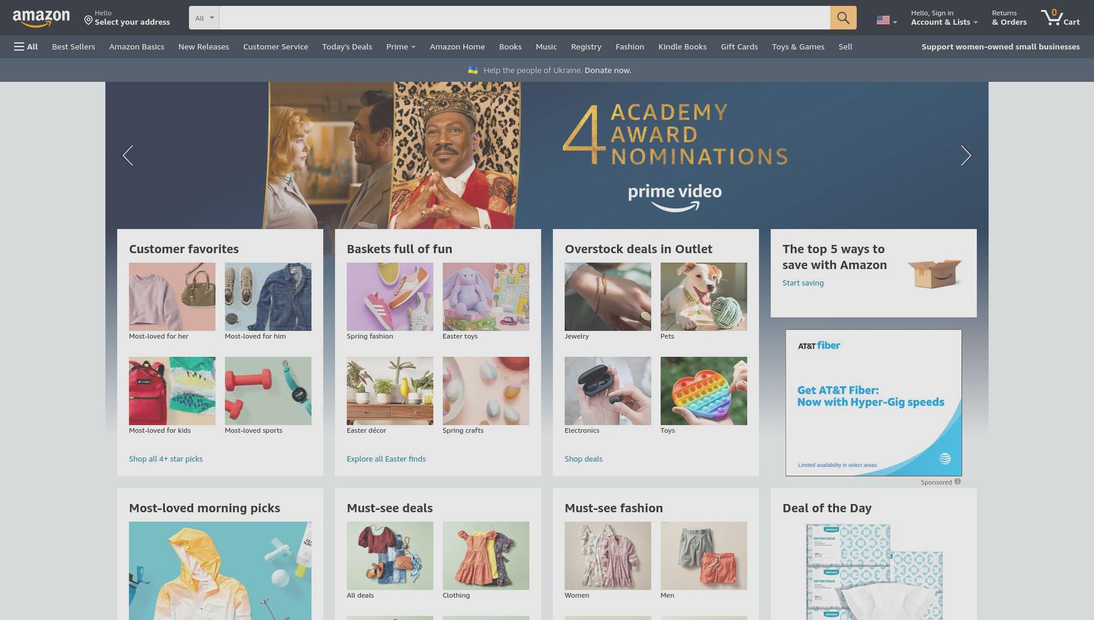Click the Sponsored ad info icon

[957, 482]
